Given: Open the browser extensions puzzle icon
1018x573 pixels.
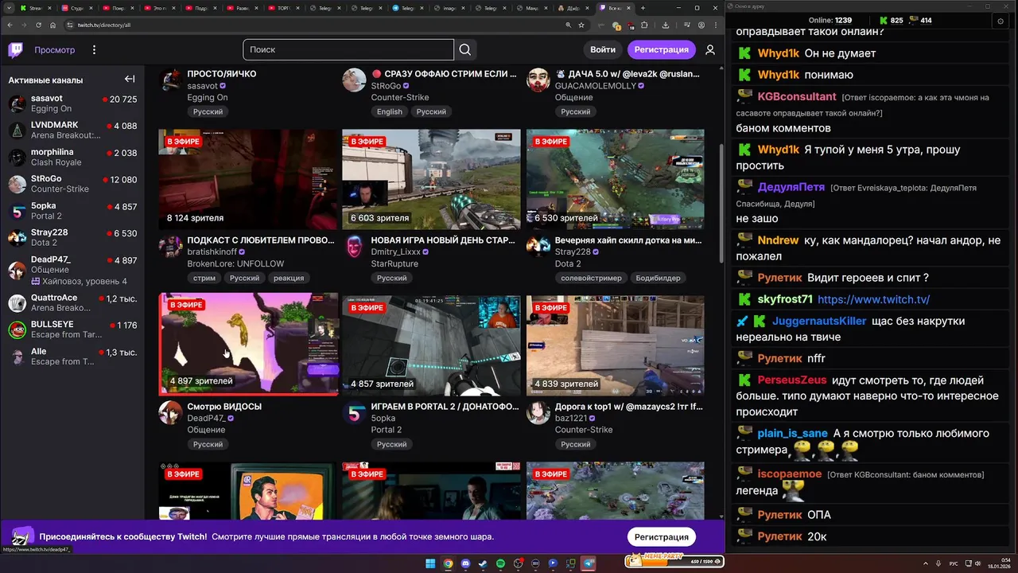Looking at the screenshot, I should 644,25.
